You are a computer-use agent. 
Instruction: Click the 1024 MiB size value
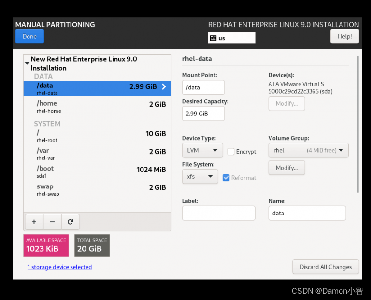pos(151,170)
